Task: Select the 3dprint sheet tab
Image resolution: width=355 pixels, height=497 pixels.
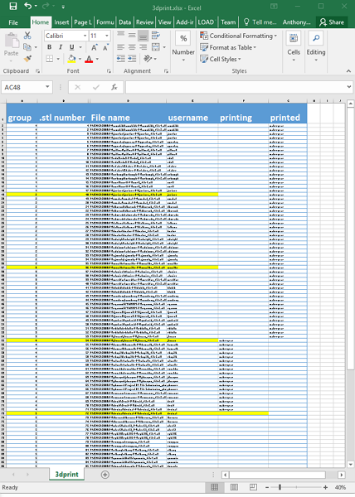Action: (66, 475)
